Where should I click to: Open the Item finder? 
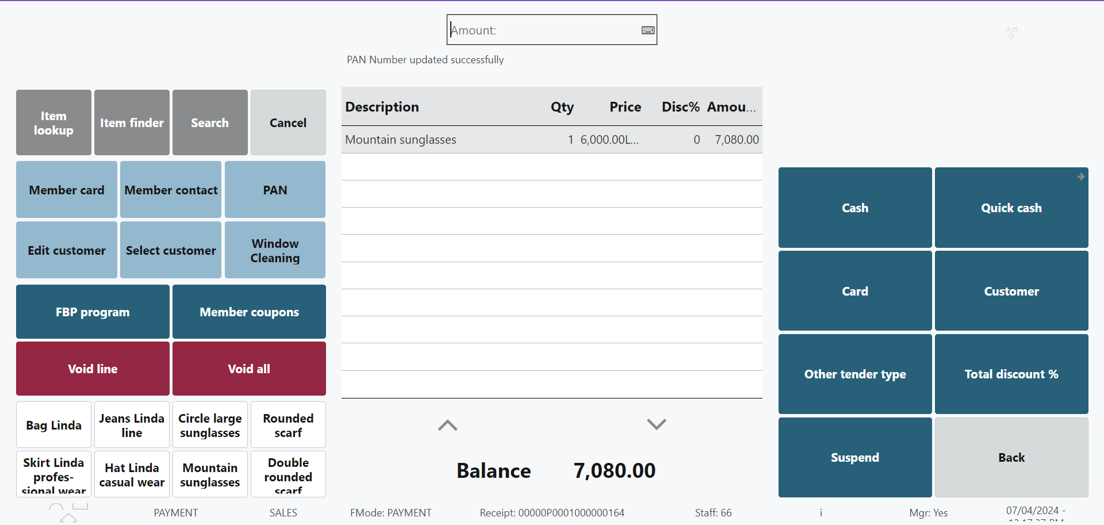coord(132,122)
